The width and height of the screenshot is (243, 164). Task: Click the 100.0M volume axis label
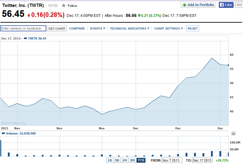coord(235,142)
